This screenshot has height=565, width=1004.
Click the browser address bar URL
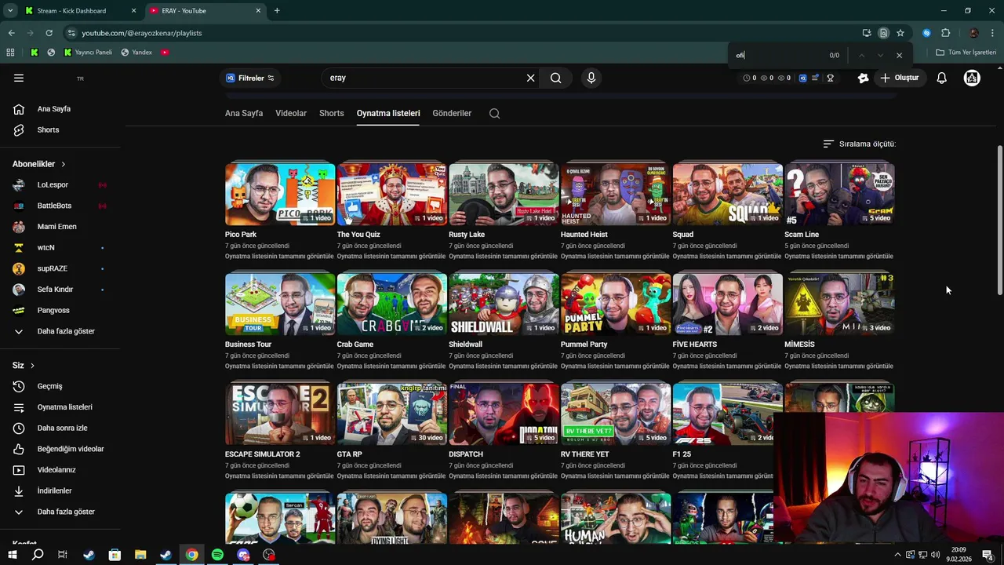click(141, 33)
